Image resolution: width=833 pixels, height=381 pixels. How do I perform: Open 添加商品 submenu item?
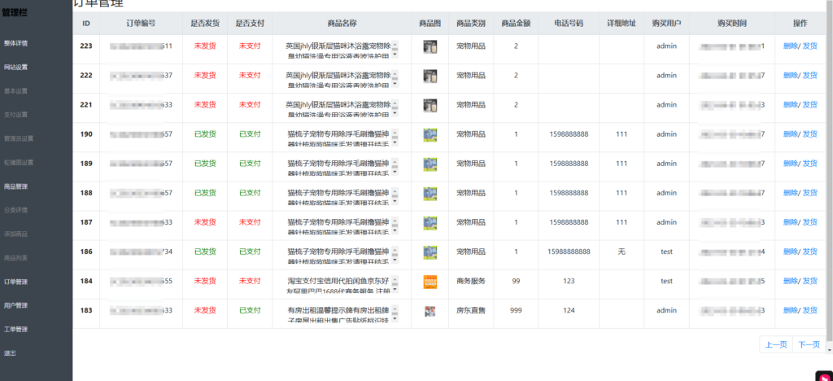[16, 234]
